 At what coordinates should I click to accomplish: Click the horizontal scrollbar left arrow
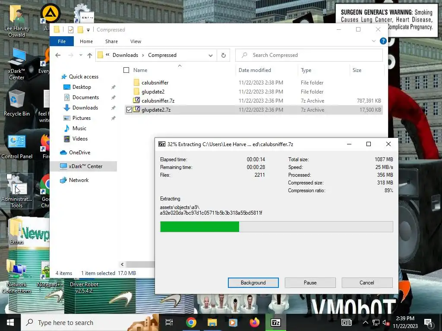click(x=122, y=264)
